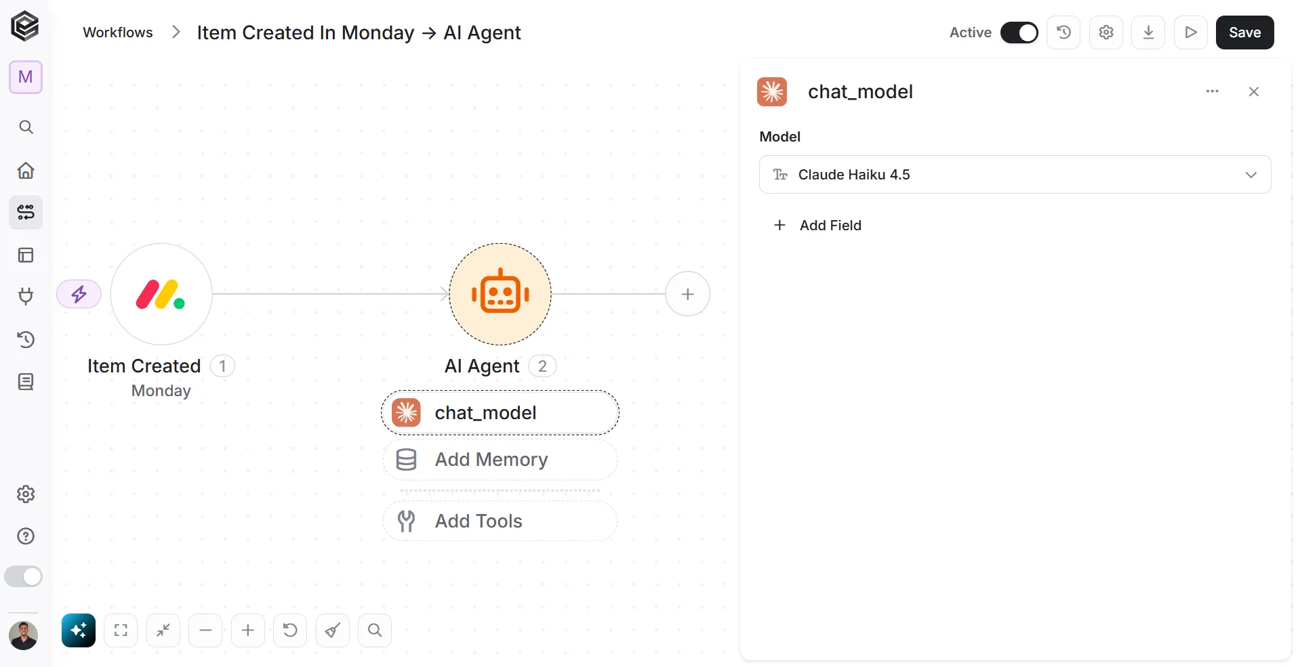The width and height of the screenshot is (1298, 667).
Task: Clean up canvas with broom icon
Action: 333,630
